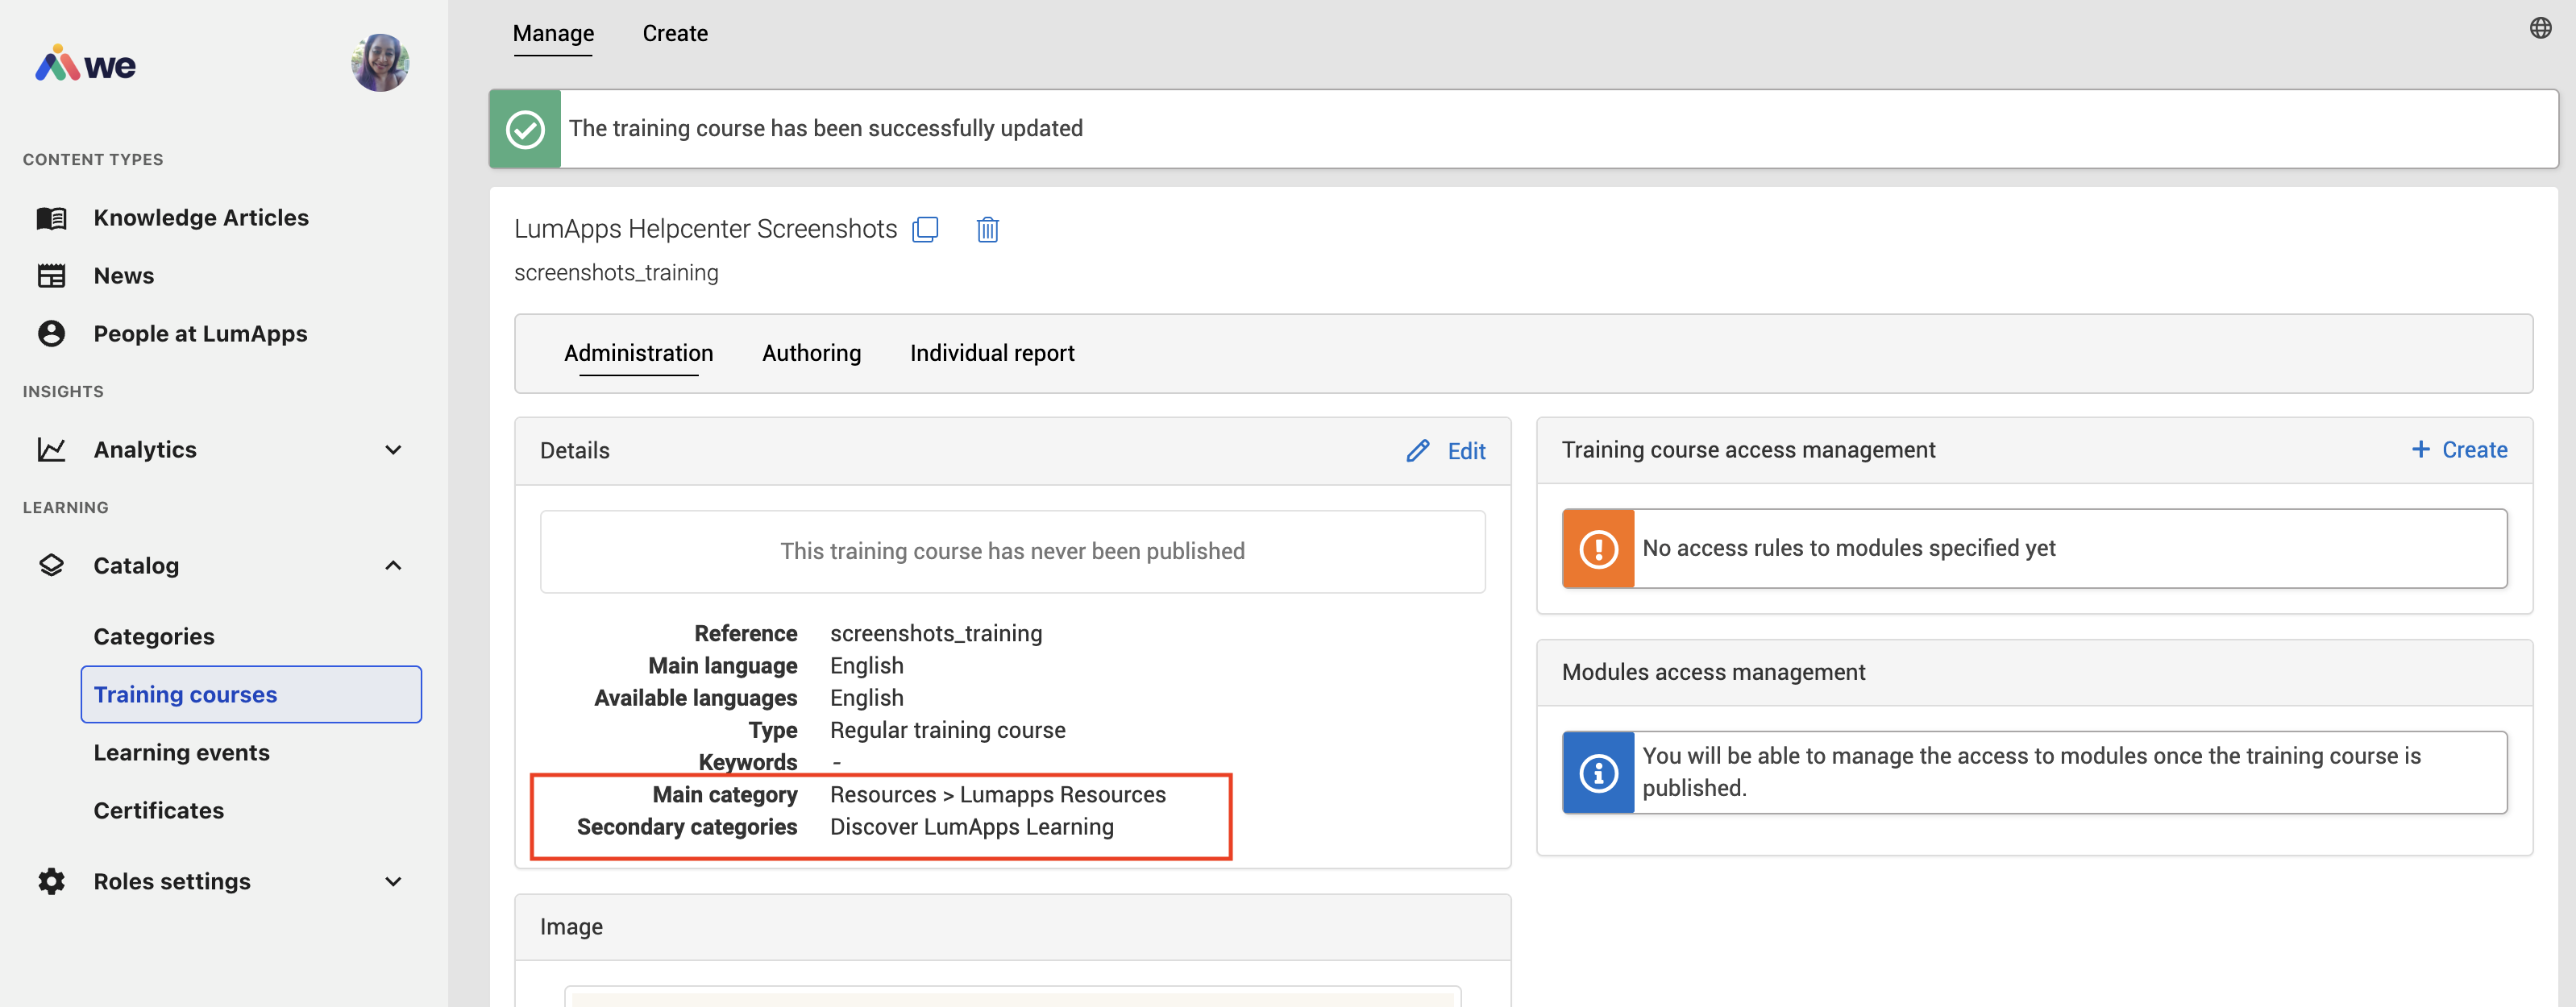Image resolution: width=2576 pixels, height=1007 pixels.
Task: Click the blue info icon
Action: tap(1598, 773)
